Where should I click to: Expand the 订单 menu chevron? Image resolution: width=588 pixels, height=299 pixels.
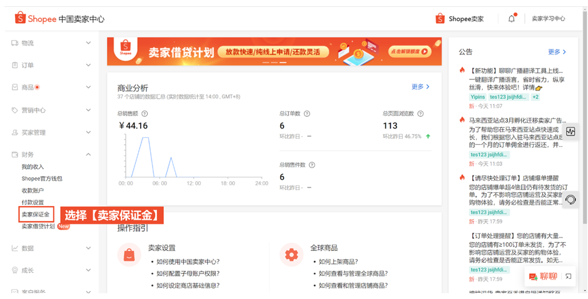pos(88,65)
